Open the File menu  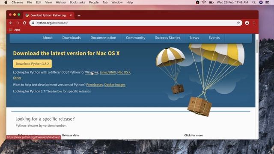[x=30, y=2]
